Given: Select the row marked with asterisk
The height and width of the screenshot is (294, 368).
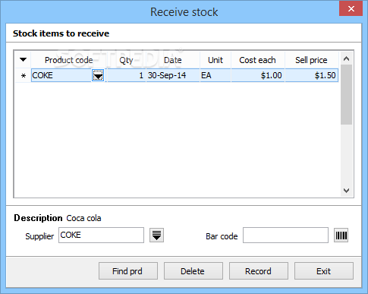Looking at the screenshot, I should [x=24, y=75].
